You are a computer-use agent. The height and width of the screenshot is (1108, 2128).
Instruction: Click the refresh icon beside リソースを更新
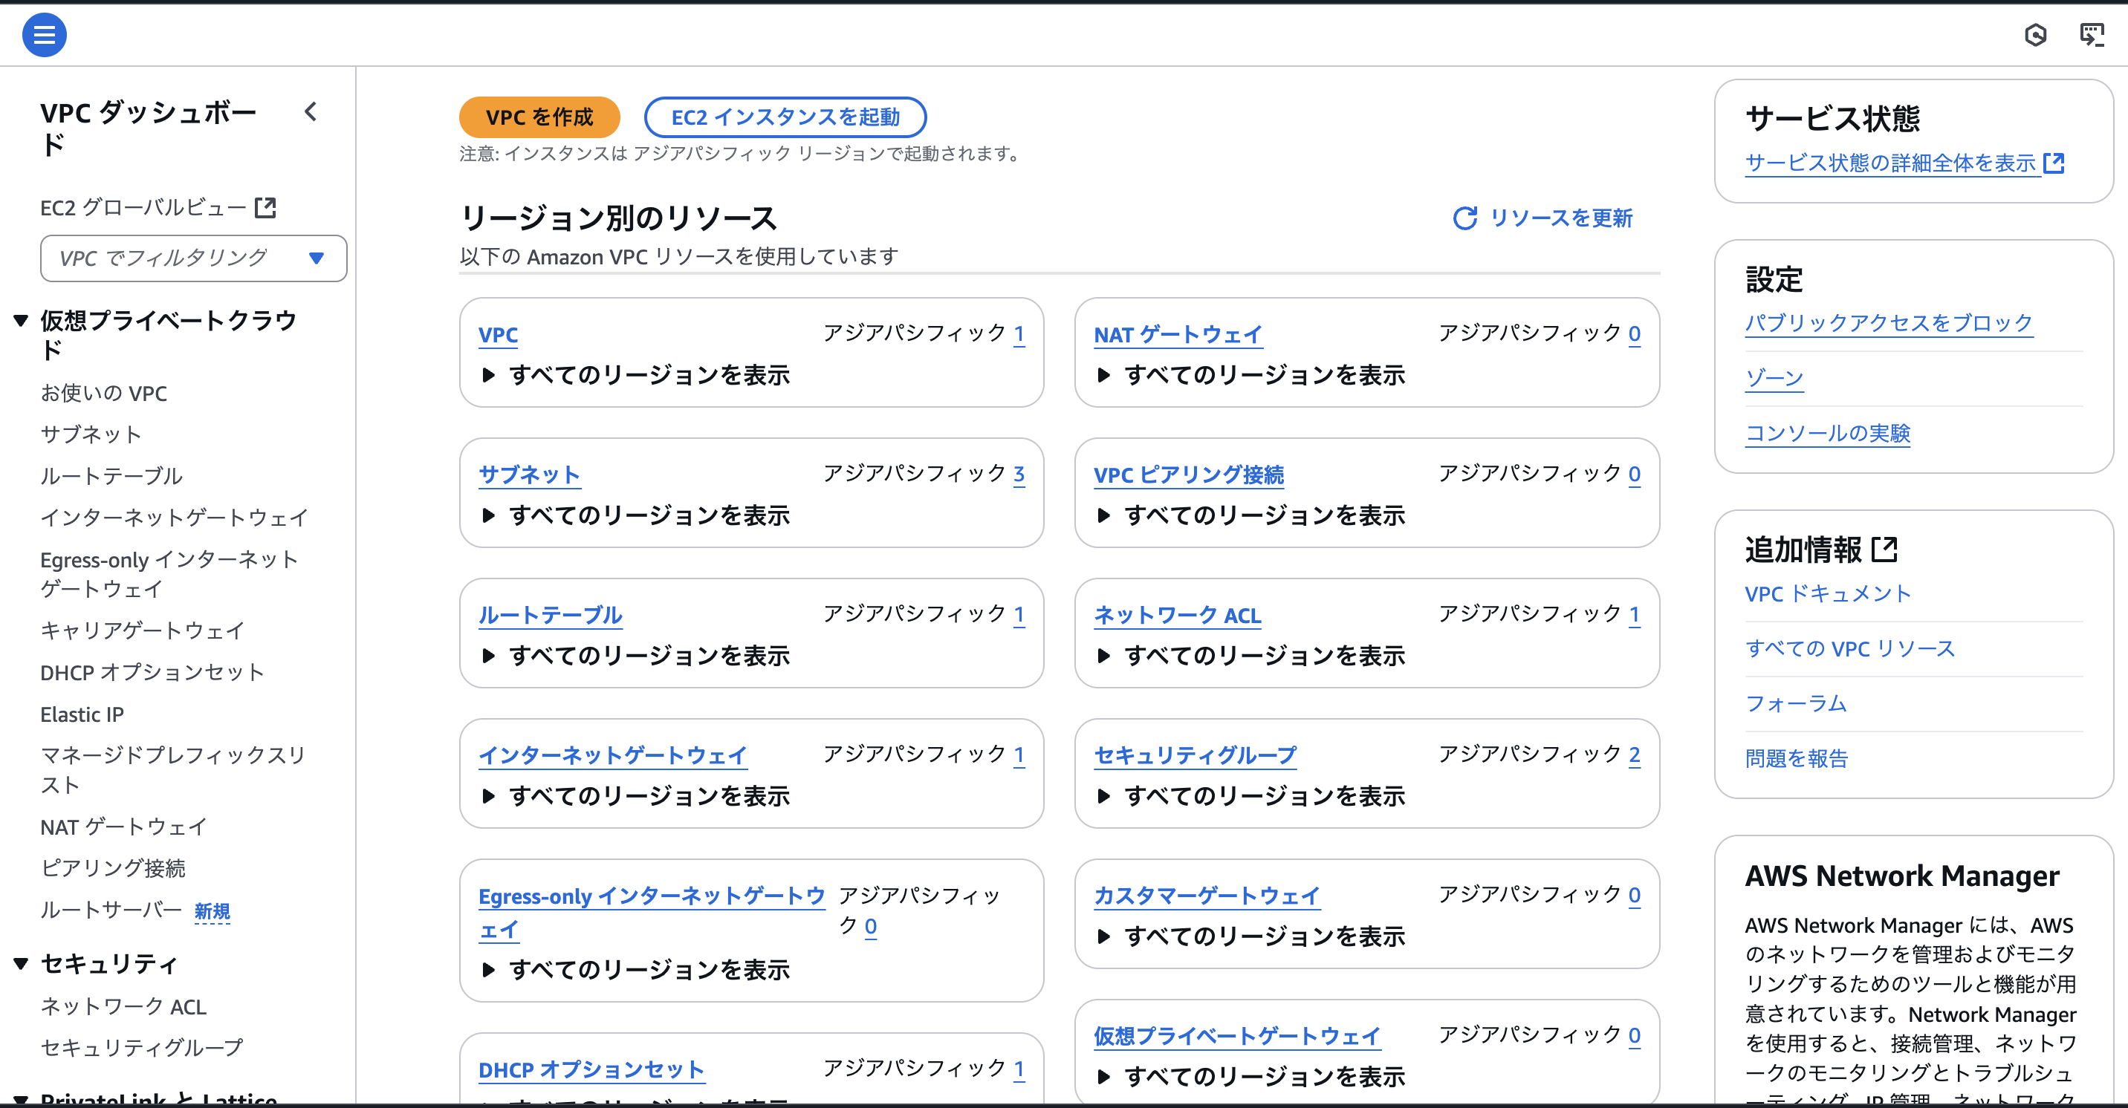[1464, 218]
